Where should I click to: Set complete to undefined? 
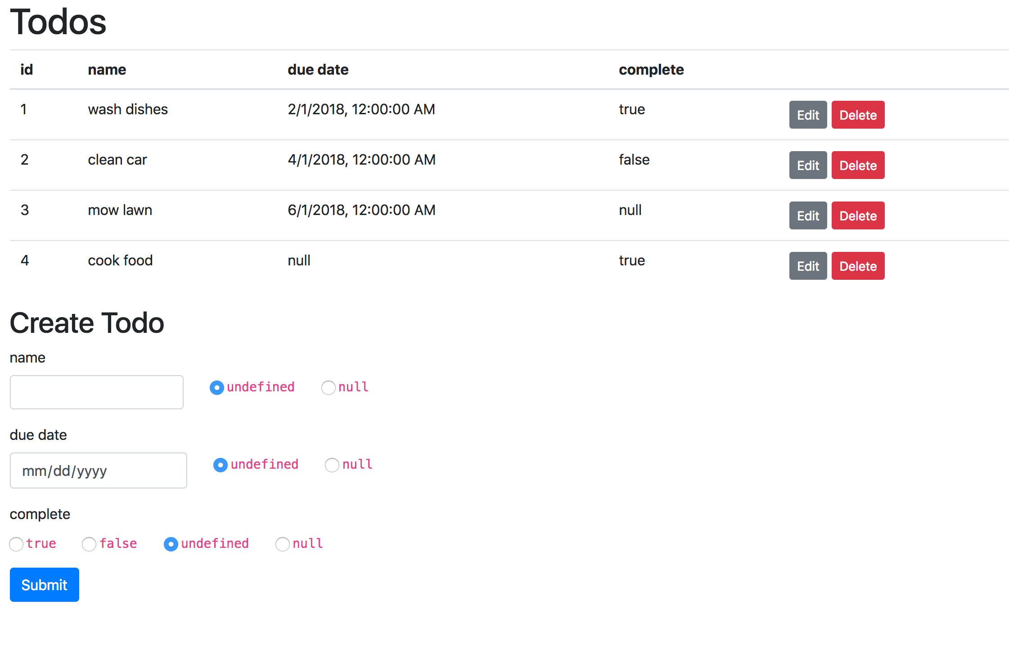171,544
